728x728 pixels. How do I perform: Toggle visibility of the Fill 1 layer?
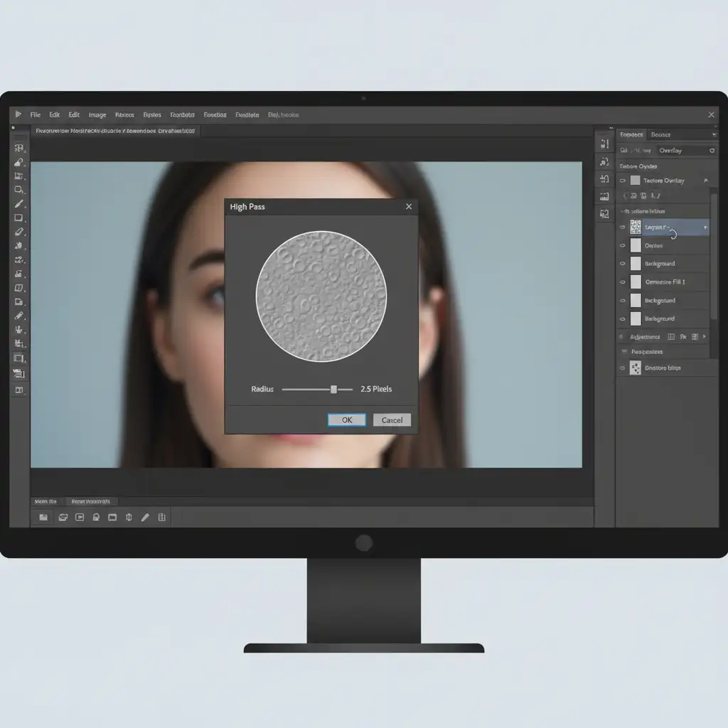coord(623,282)
